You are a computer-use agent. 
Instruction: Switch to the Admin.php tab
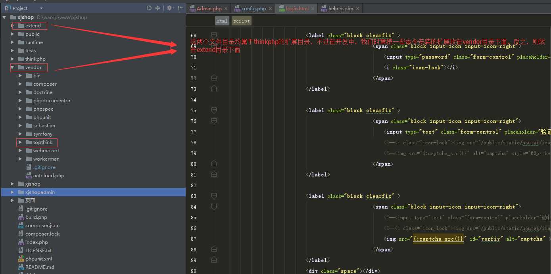pos(209,8)
